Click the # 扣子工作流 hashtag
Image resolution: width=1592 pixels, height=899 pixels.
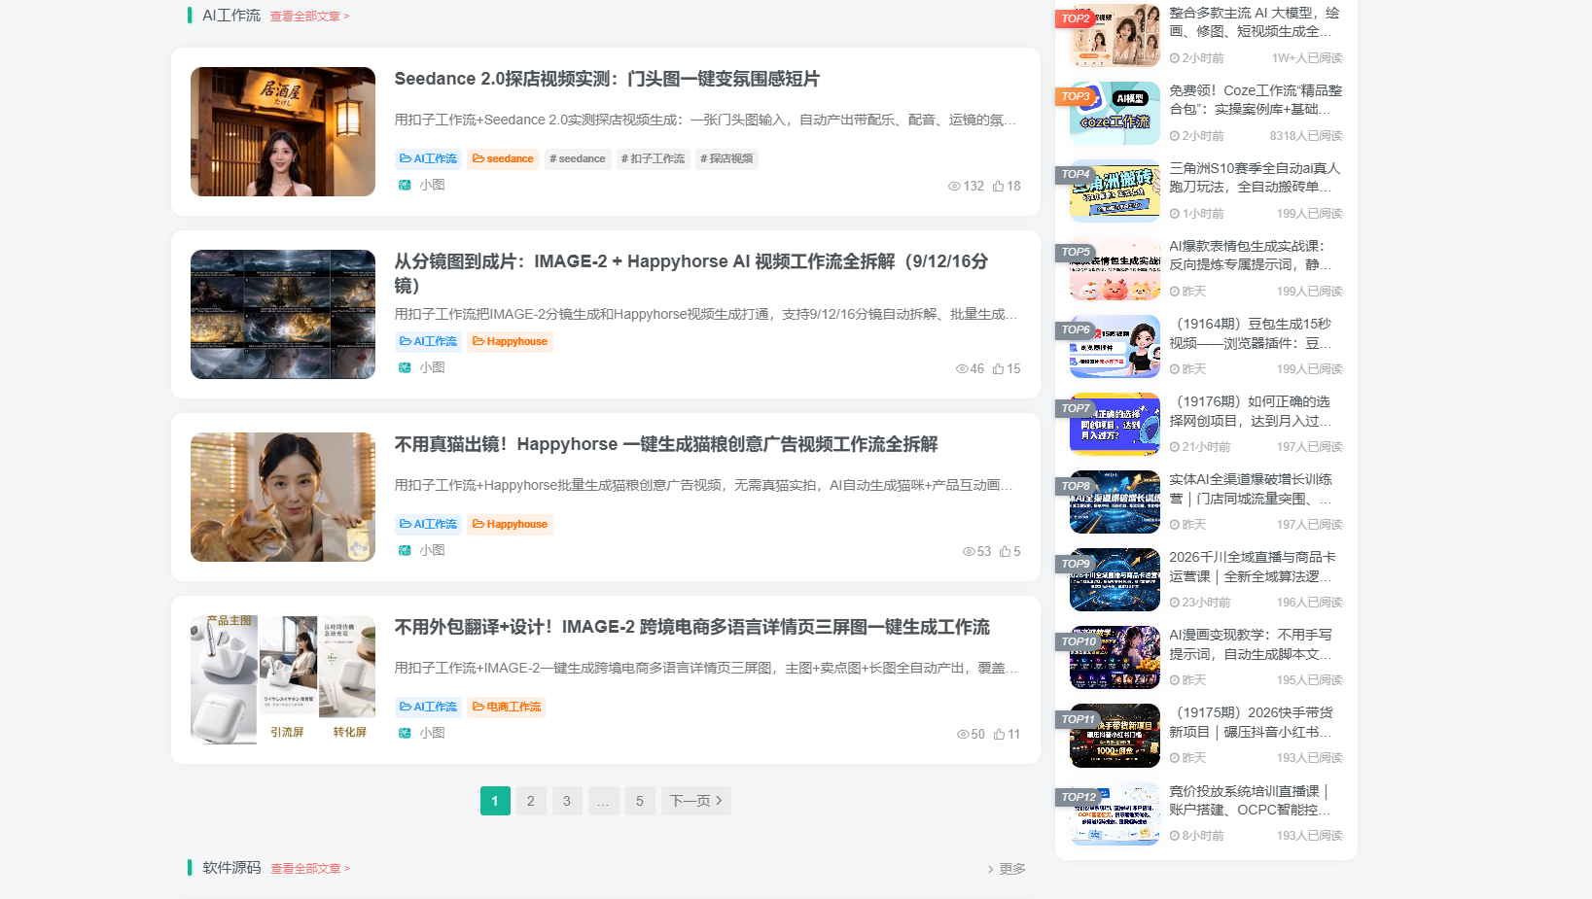(x=654, y=158)
